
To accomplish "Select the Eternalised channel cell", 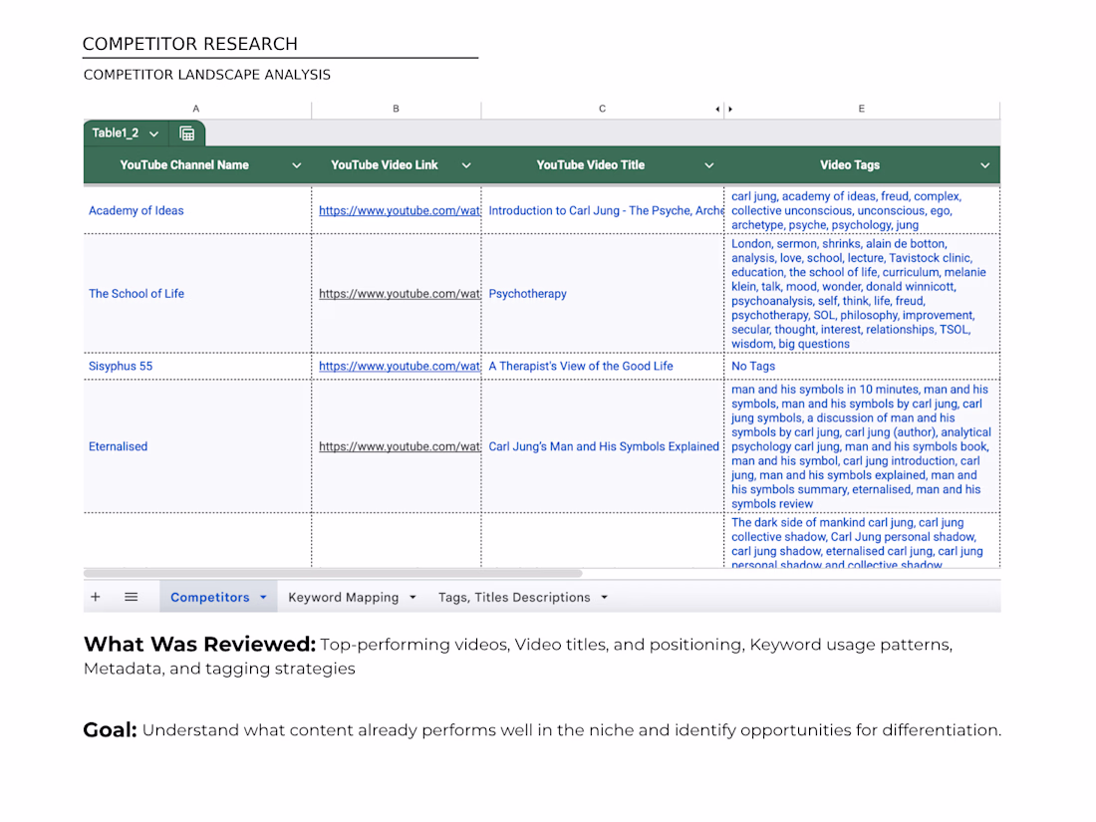I will [197, 446].
